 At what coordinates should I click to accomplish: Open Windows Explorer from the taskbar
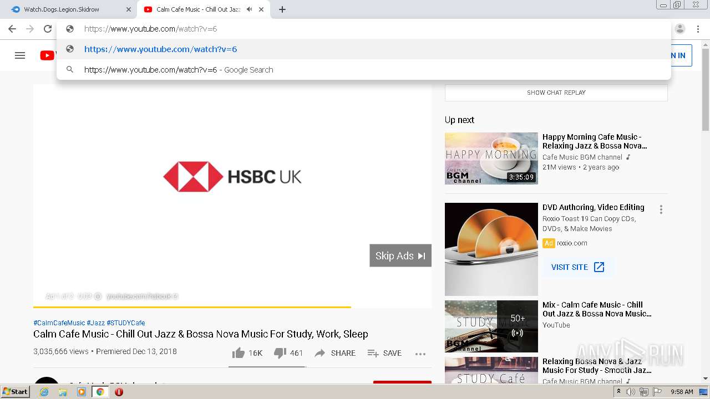click(x=63, y=392)
